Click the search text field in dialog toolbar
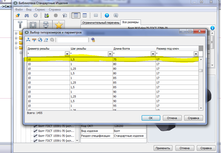The height and width of the screenshot is (153, 221). pos(72,40)
